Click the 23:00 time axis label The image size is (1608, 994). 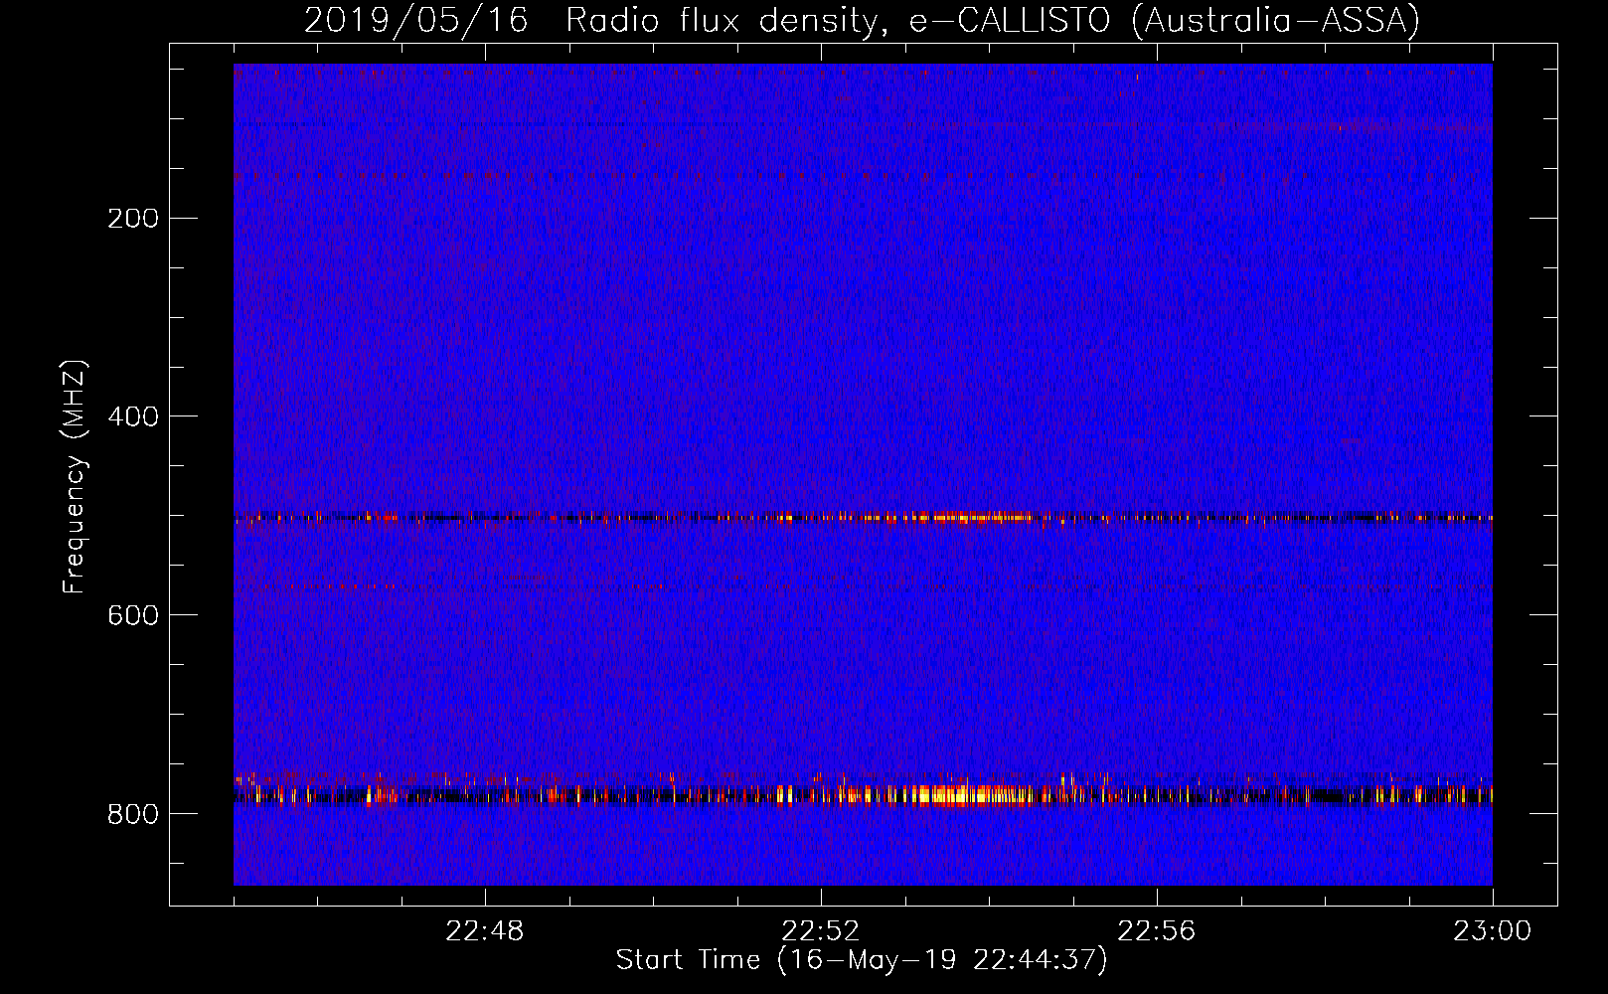point(1493,931)
